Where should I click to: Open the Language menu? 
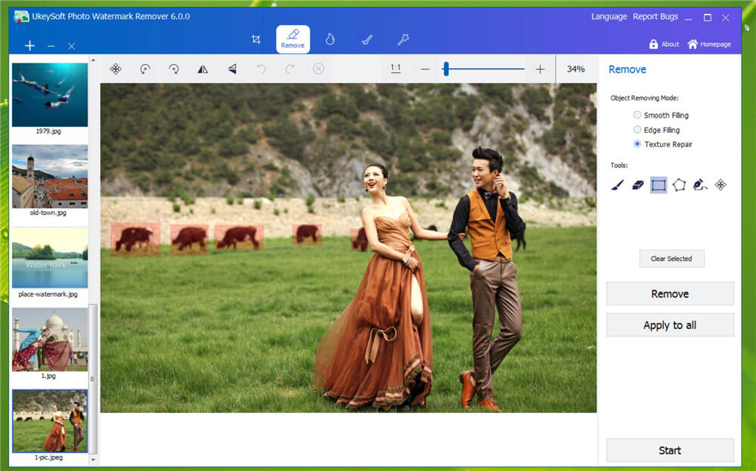click(x=609, y=17)
